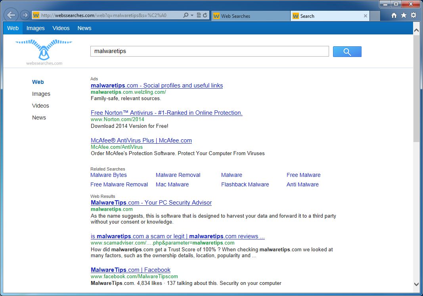The height and width of the screenshot is (296, 423).
Task: Select News in the blue navigation bar
Action: pyautogui.click(x=84, y=28)
